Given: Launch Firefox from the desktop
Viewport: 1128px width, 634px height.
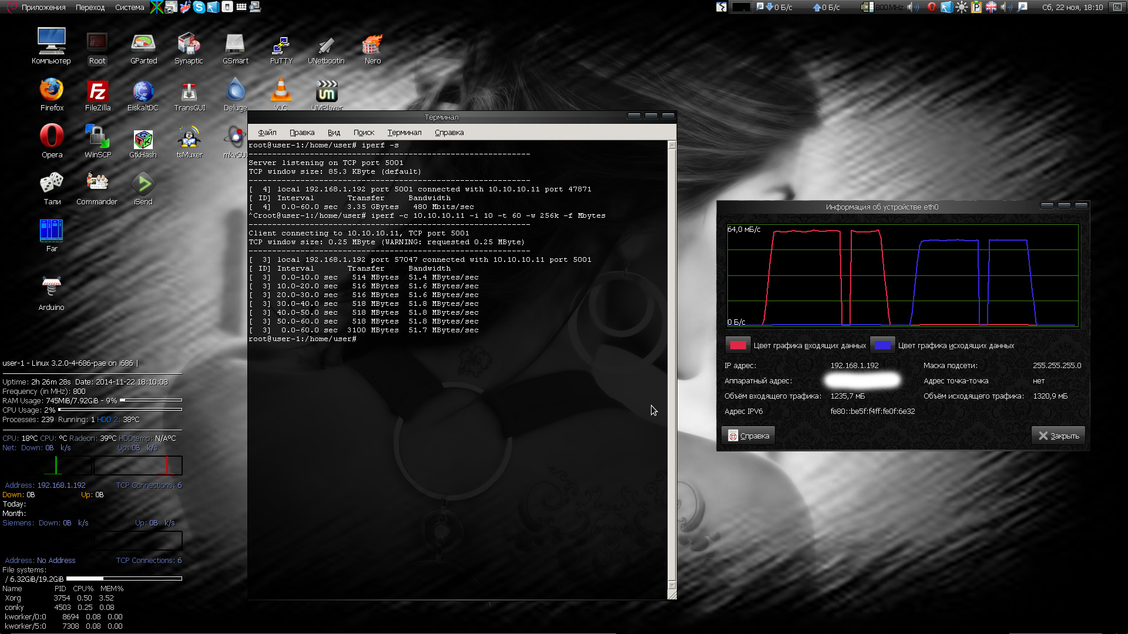Looking at the screenshot, I should click(52, 90).
